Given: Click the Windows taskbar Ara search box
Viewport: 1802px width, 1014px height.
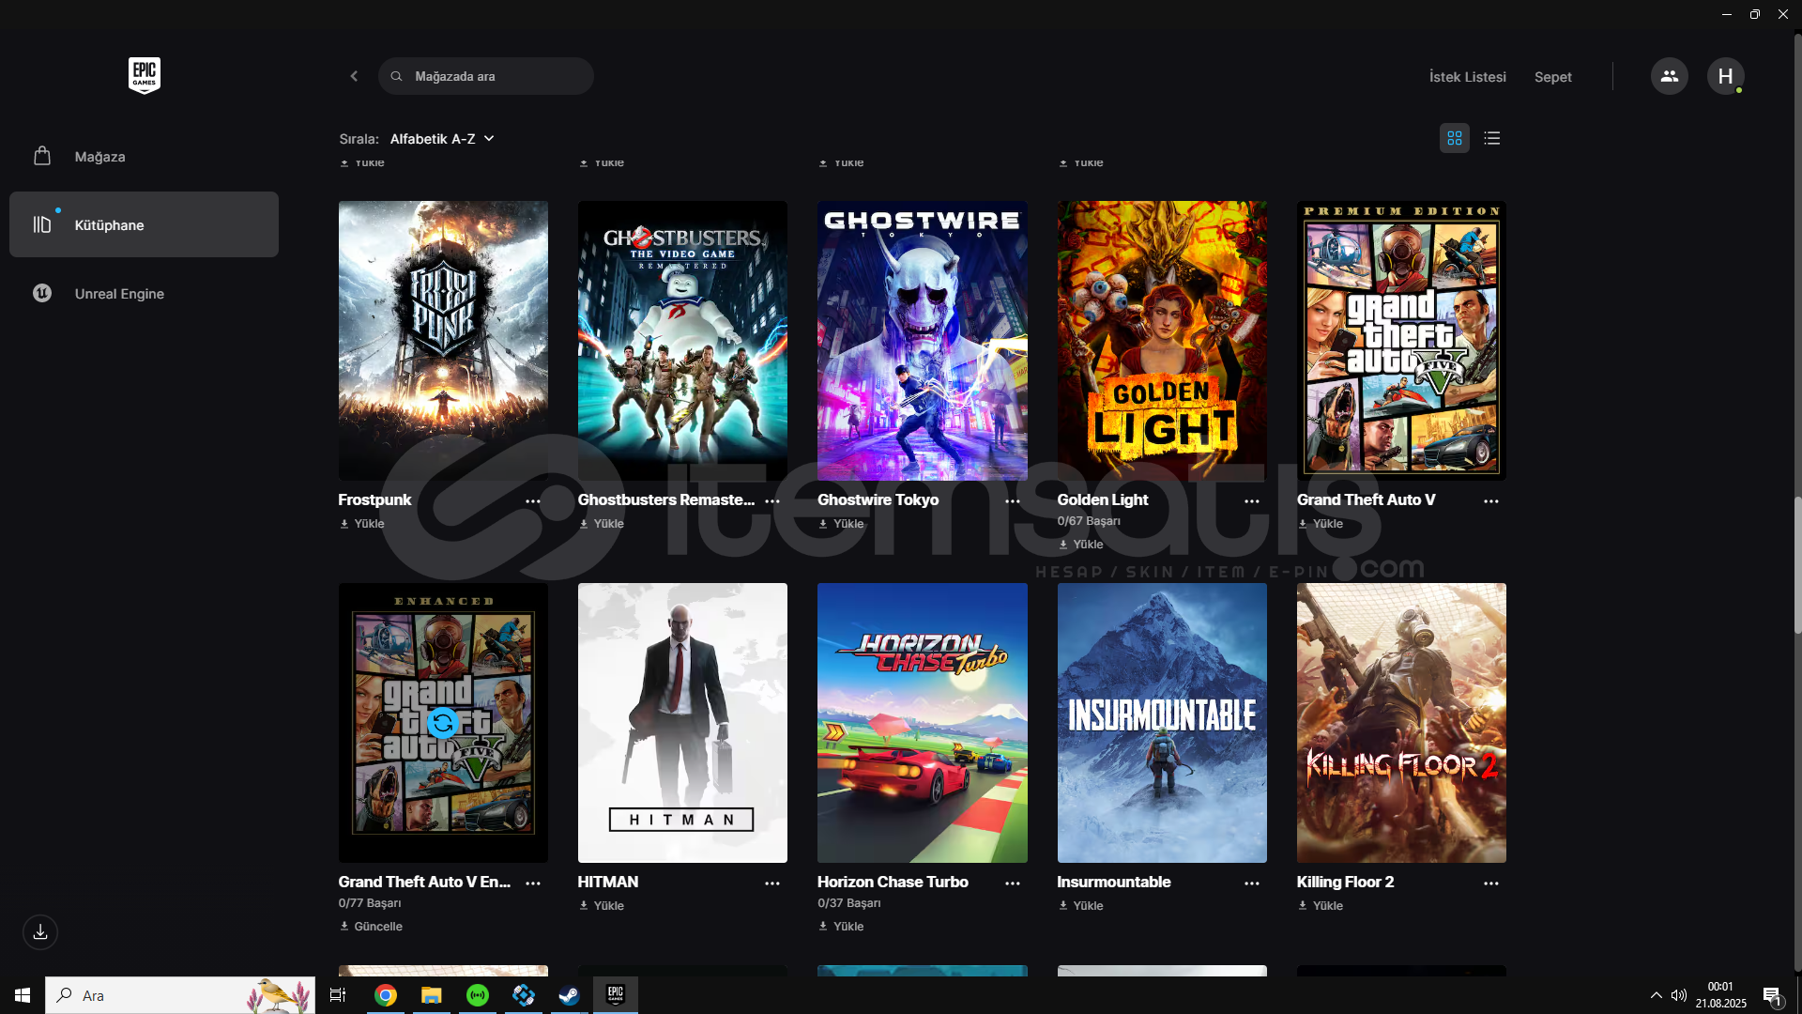Looking at the screenshot, I should tap(180, 995).
